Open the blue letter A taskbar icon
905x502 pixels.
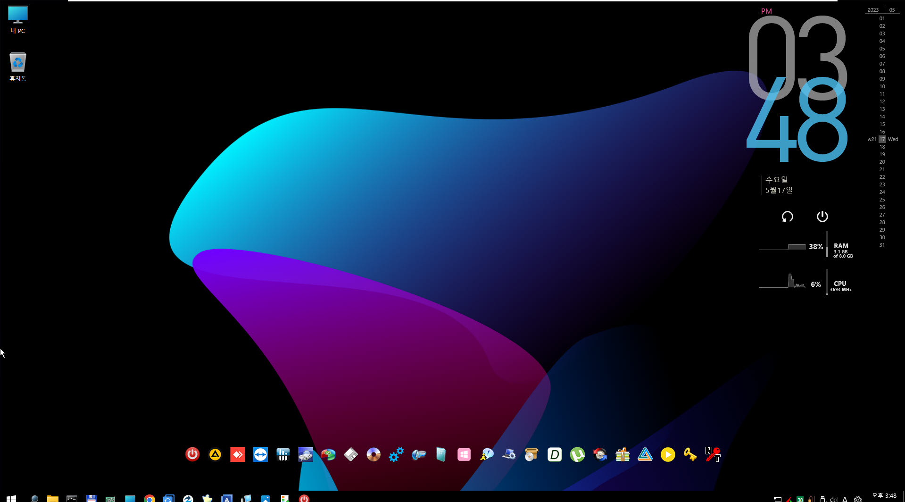pyautogui.click(x=227, y=498)
